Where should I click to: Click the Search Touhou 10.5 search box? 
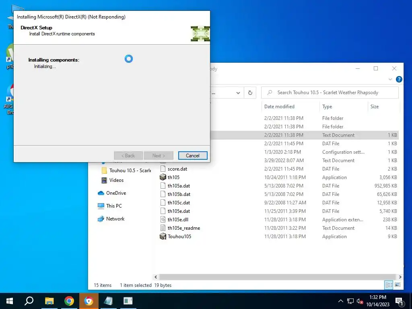[x=330, y=93]
